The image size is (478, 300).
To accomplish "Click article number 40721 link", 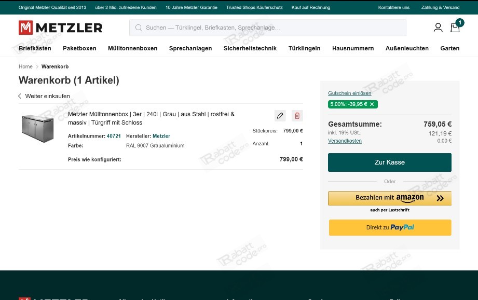I will [114, 136].
